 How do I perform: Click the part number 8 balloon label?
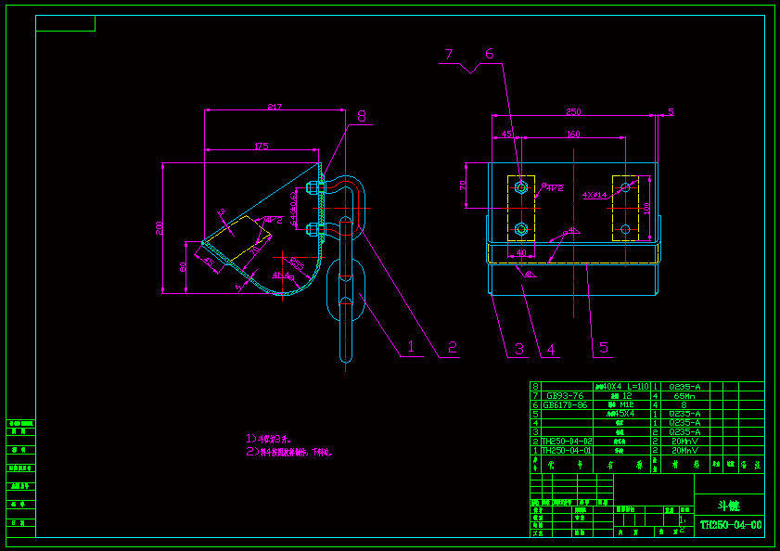tap(362, 116)
